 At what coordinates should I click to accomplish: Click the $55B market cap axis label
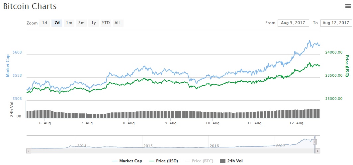17,75
